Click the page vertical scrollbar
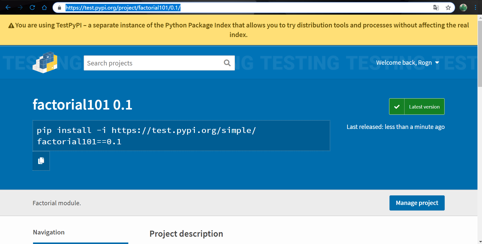The height and width of the screenshot is (244, 482). [x=480, y=53]
